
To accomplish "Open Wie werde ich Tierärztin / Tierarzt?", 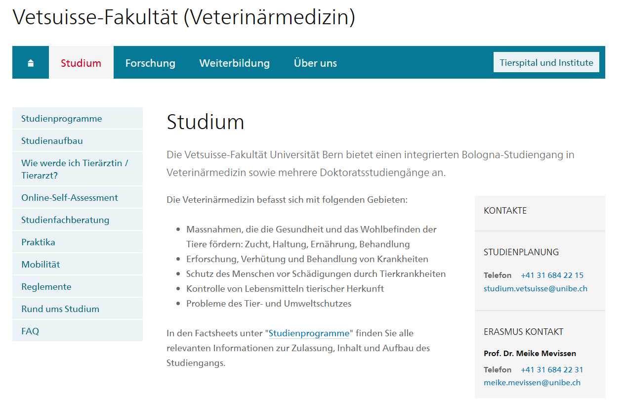I will [x=78, y=169].
